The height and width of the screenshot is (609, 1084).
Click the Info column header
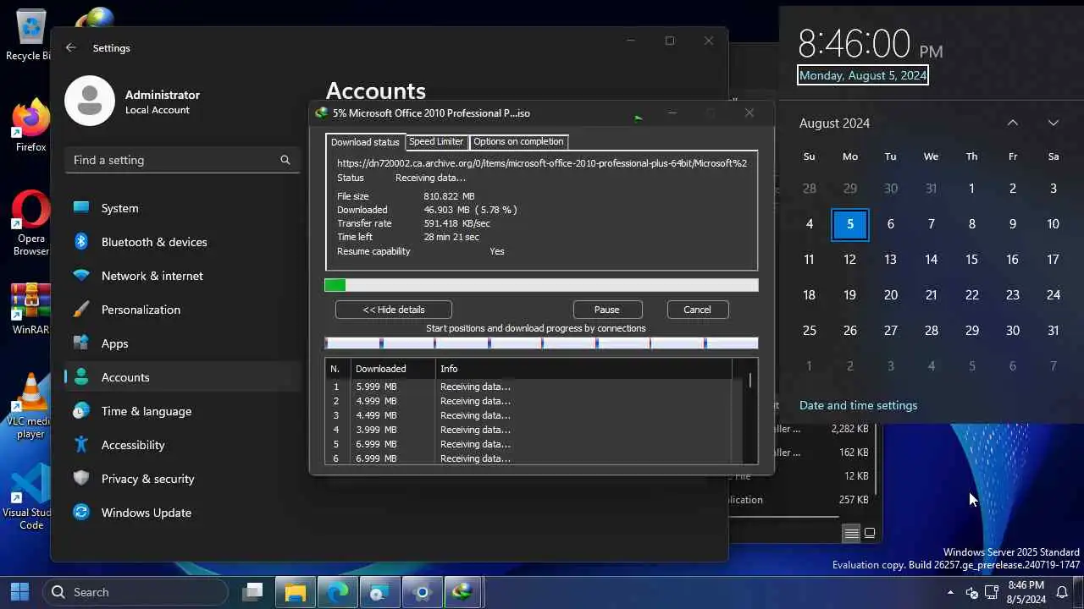point(583,369)
